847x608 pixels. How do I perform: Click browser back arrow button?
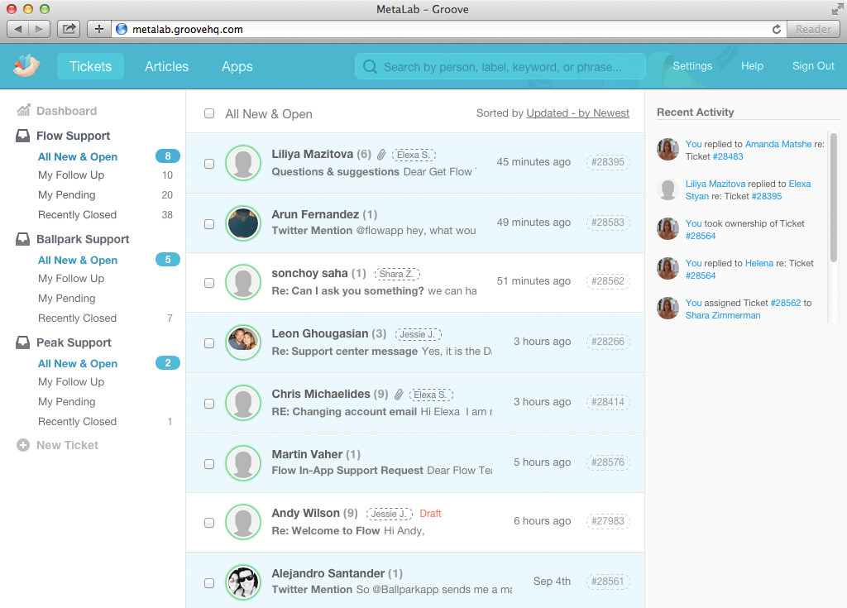pos(17,29)
